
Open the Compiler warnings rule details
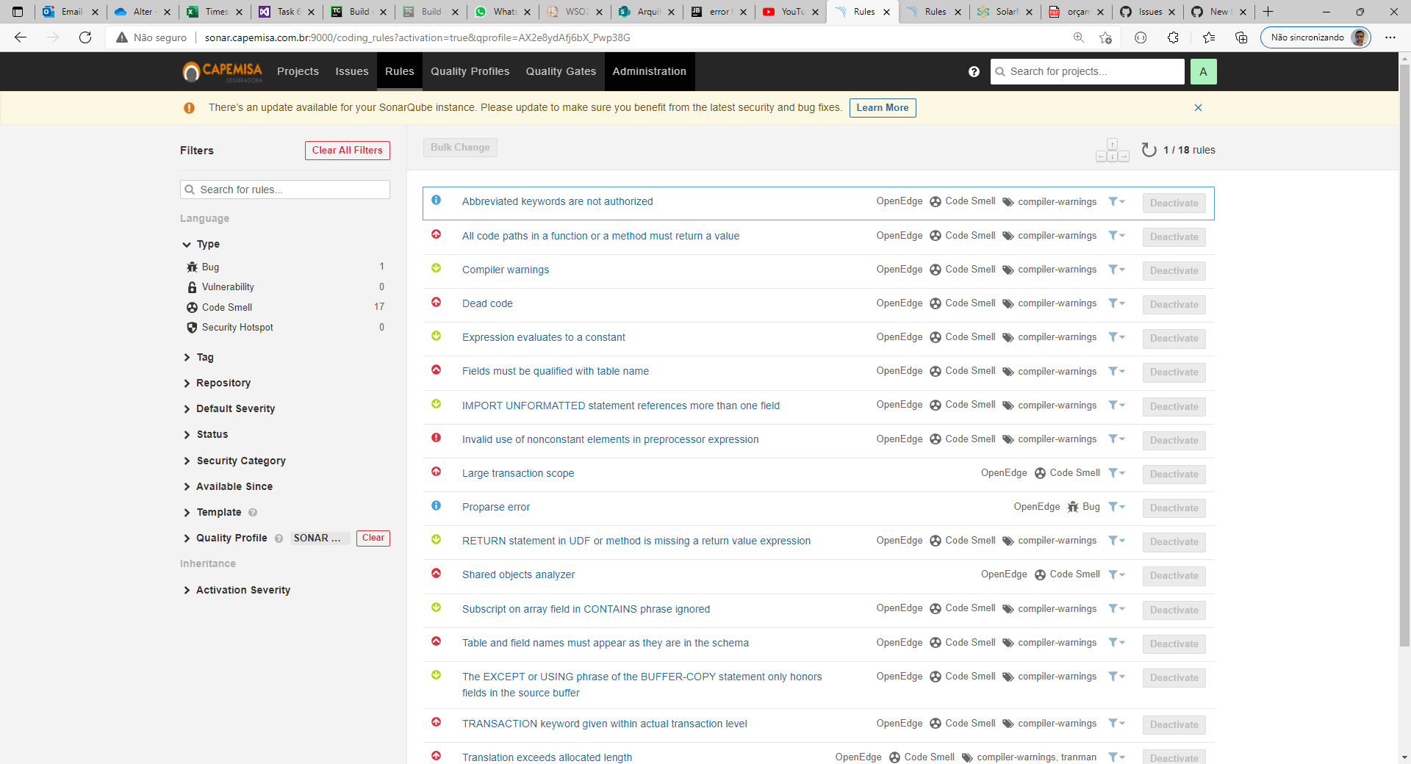point(505,270)
